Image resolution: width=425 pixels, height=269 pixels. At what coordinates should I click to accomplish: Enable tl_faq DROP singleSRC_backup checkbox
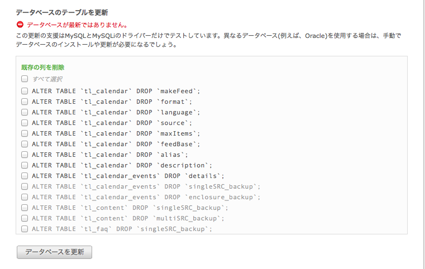(25, 229)
